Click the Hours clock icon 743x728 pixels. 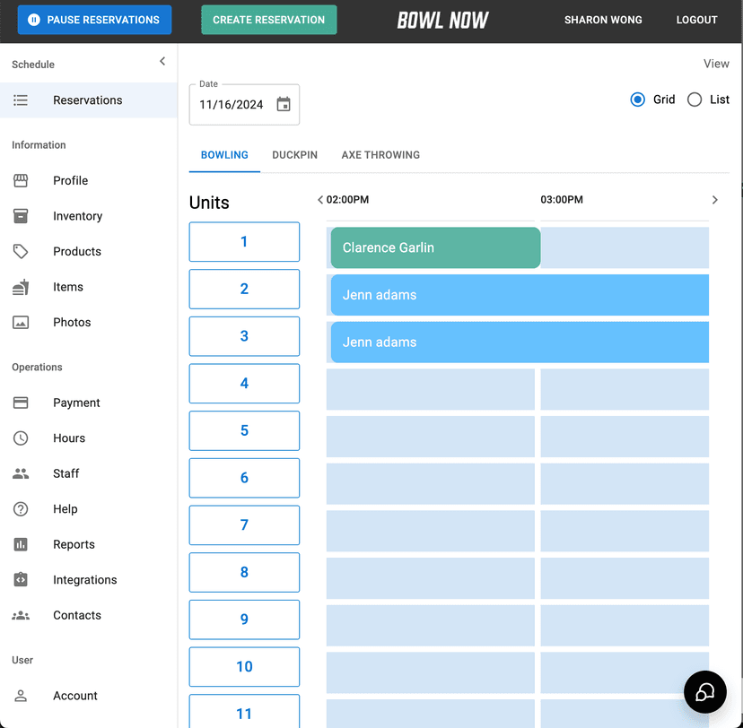click(x=21, y=438)
